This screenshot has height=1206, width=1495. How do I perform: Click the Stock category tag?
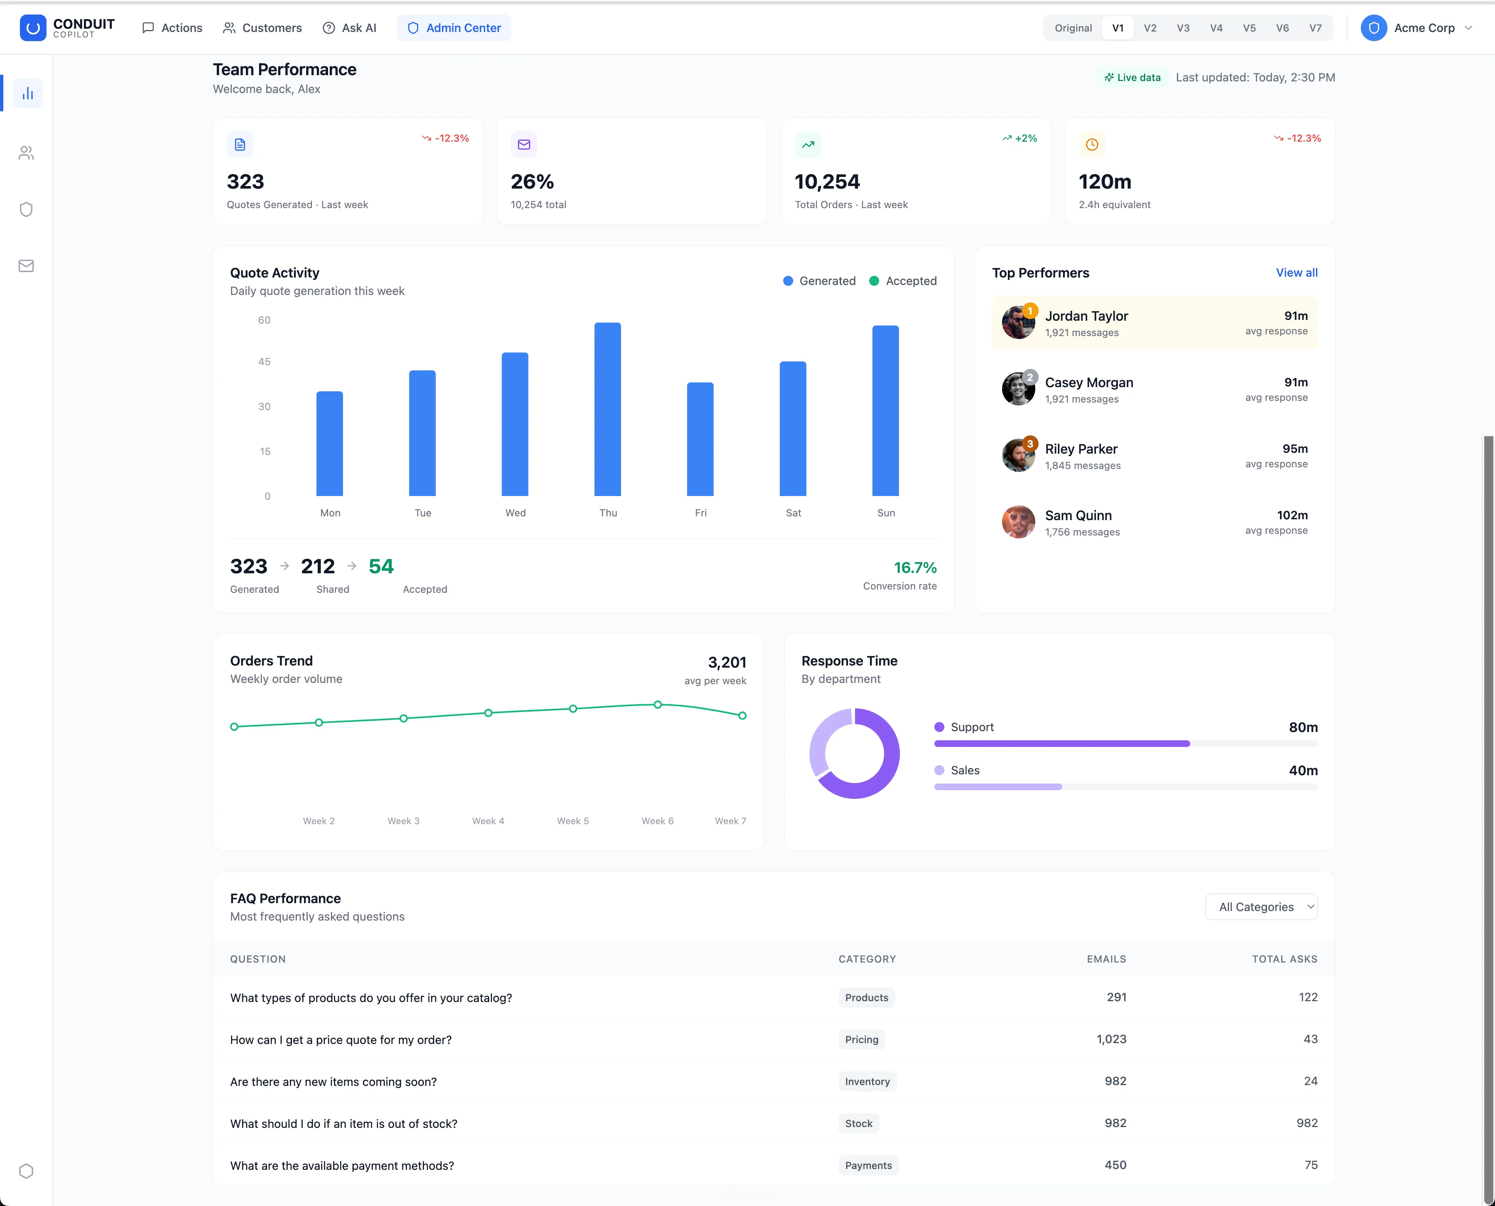(859, 1123)
